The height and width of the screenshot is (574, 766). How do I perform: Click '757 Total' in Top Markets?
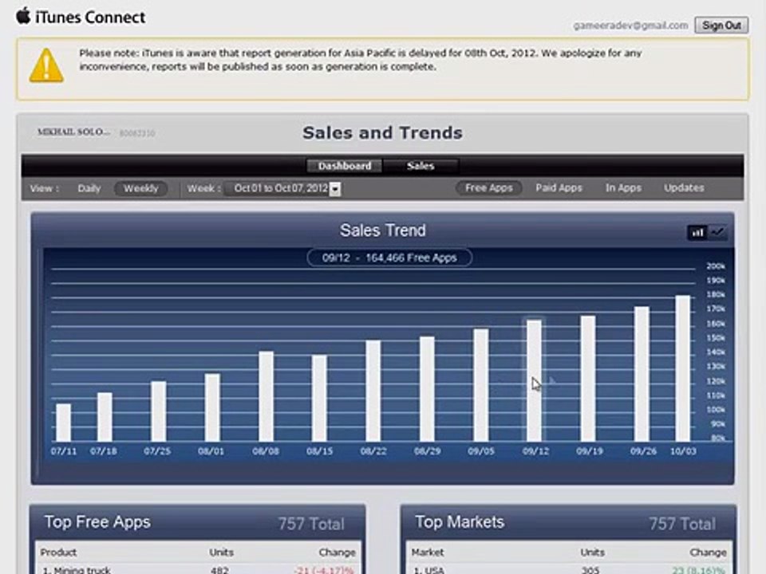(x=682, y=524)
